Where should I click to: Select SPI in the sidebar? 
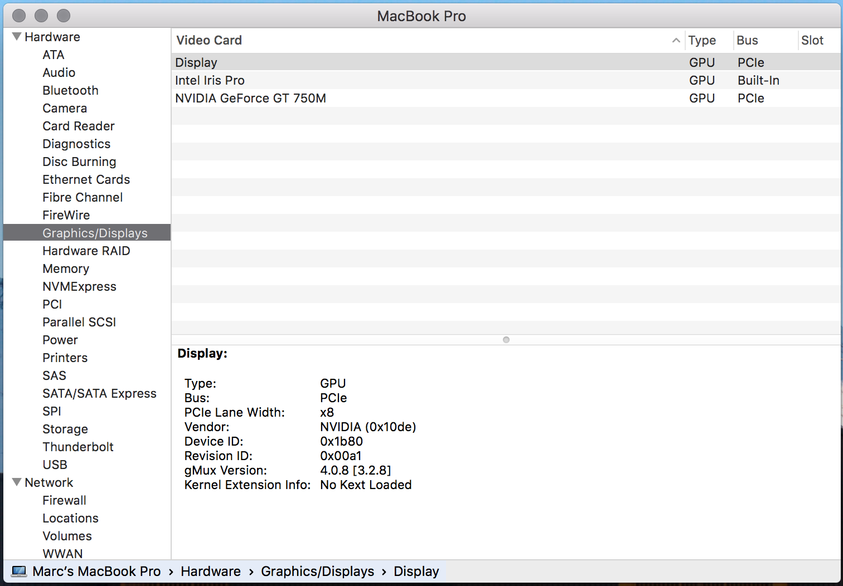click(x=52, y=411)
